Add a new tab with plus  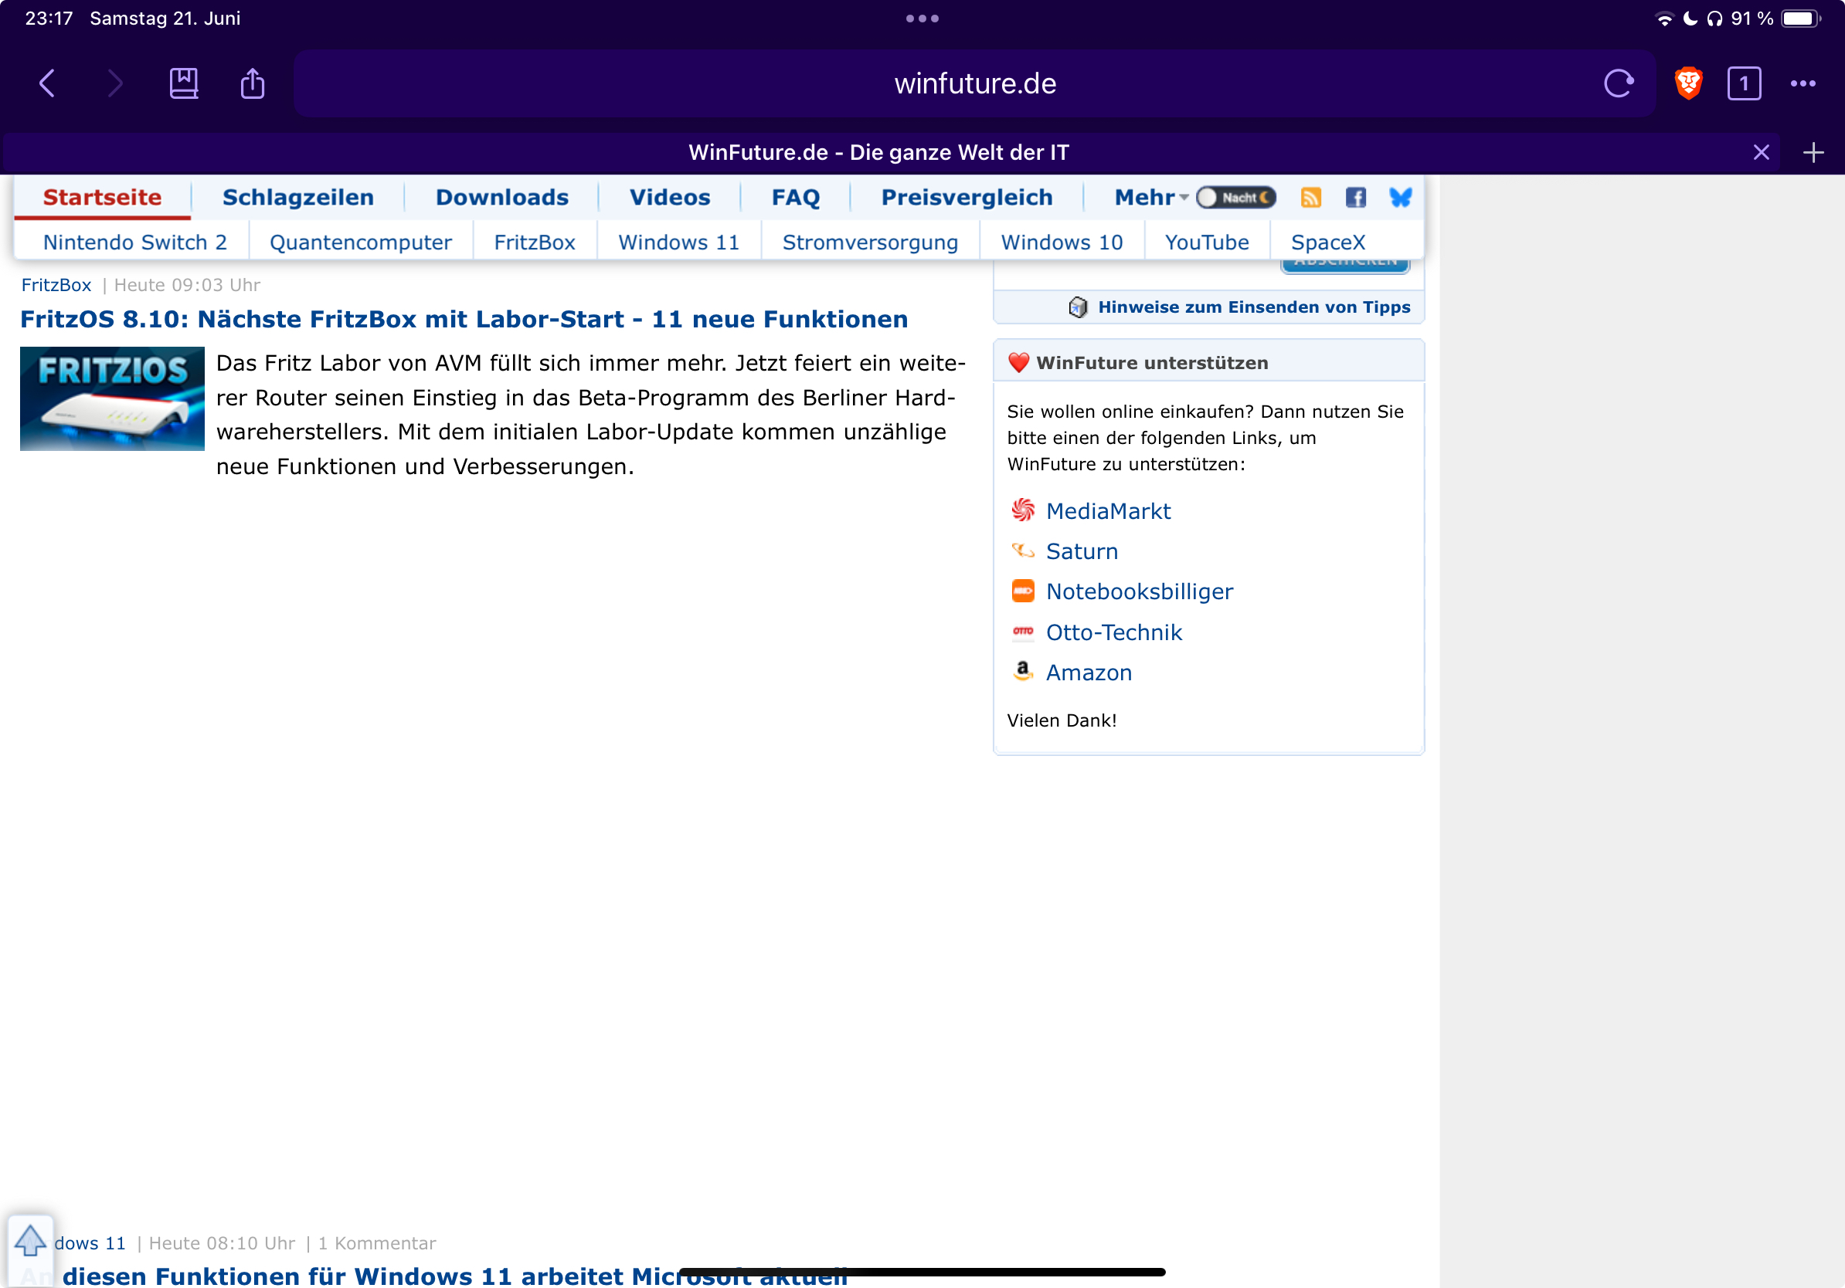pyautogui.click(x=1813, y=153)
